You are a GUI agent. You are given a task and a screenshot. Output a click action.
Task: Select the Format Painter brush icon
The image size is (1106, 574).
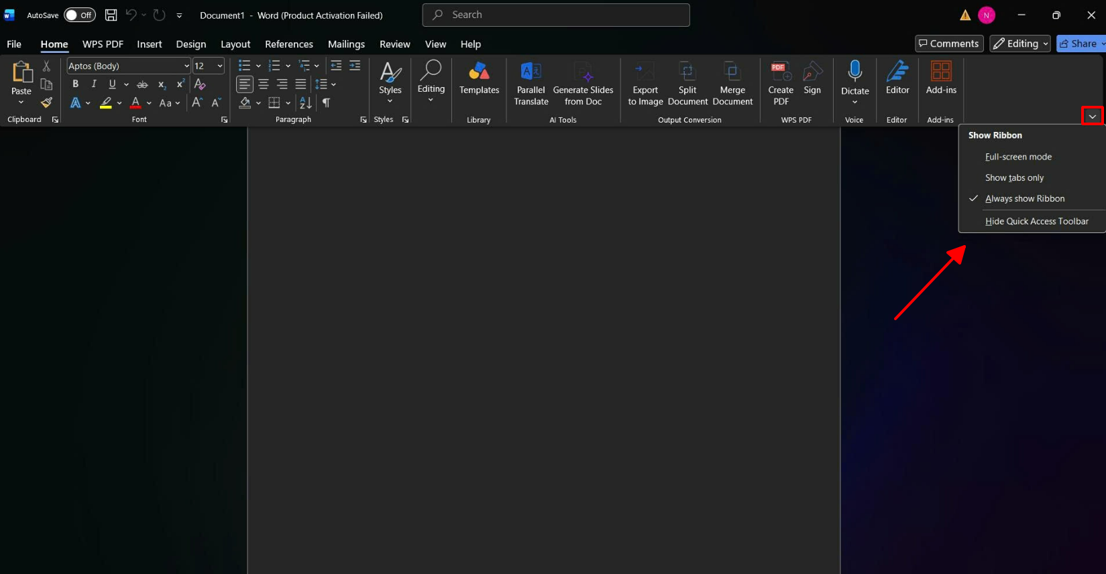(46, 102)
